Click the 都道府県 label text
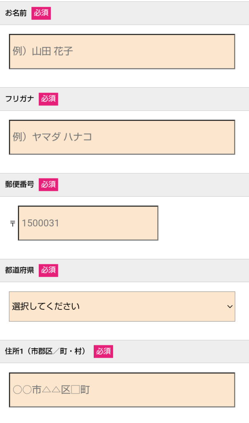249x423 pixels. [19, 271]
